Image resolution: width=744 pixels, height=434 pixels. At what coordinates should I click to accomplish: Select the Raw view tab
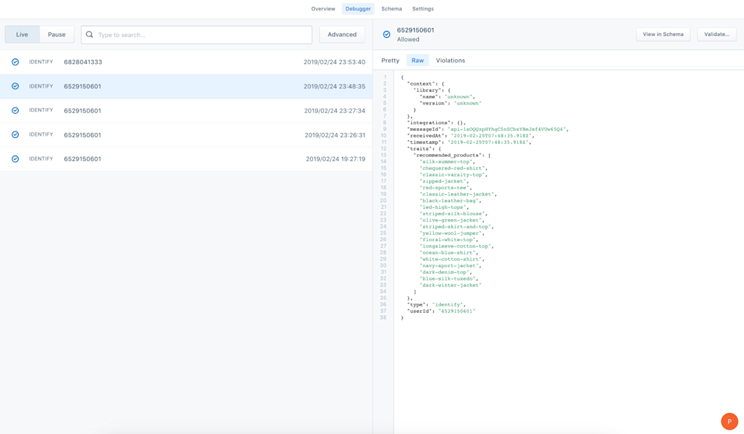tap(417, 60)
